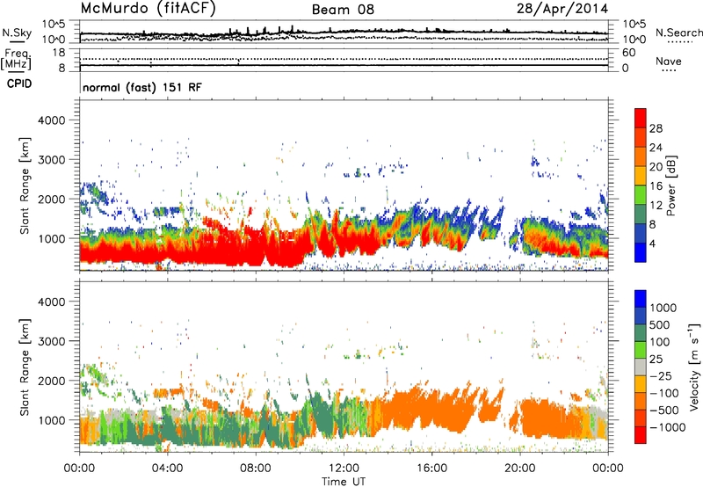Image resolution: width=703 pixels, height=487 pixels.
Task: Click the N.Sky legend label
Action: click(x=17, y=33)
